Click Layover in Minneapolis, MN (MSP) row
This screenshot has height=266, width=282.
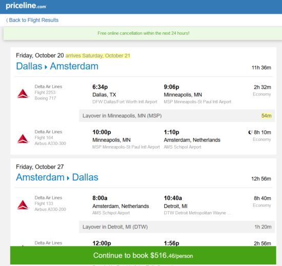177,115
